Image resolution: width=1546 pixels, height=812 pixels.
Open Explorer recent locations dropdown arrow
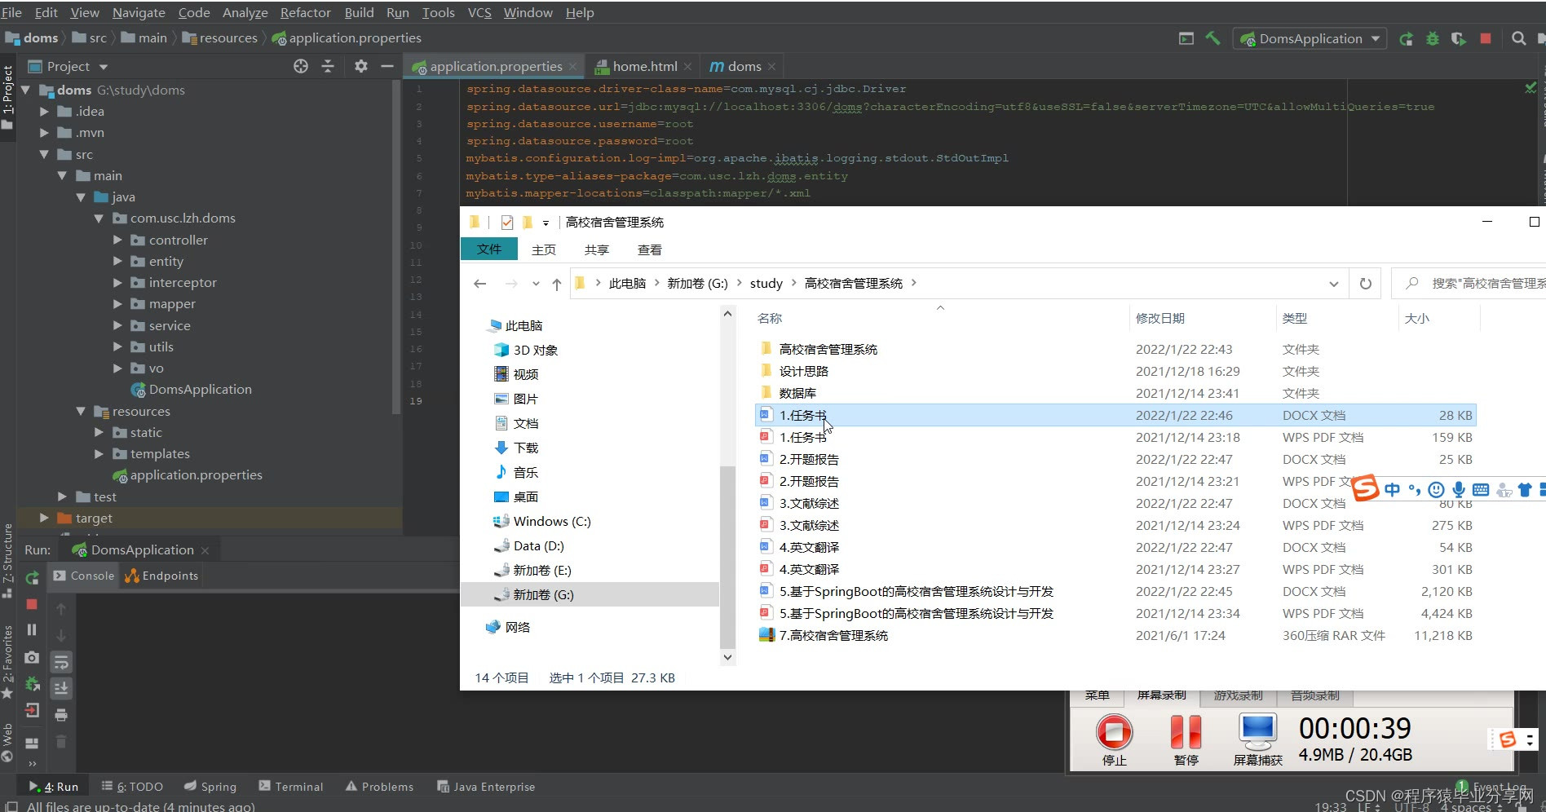point(536,284)
